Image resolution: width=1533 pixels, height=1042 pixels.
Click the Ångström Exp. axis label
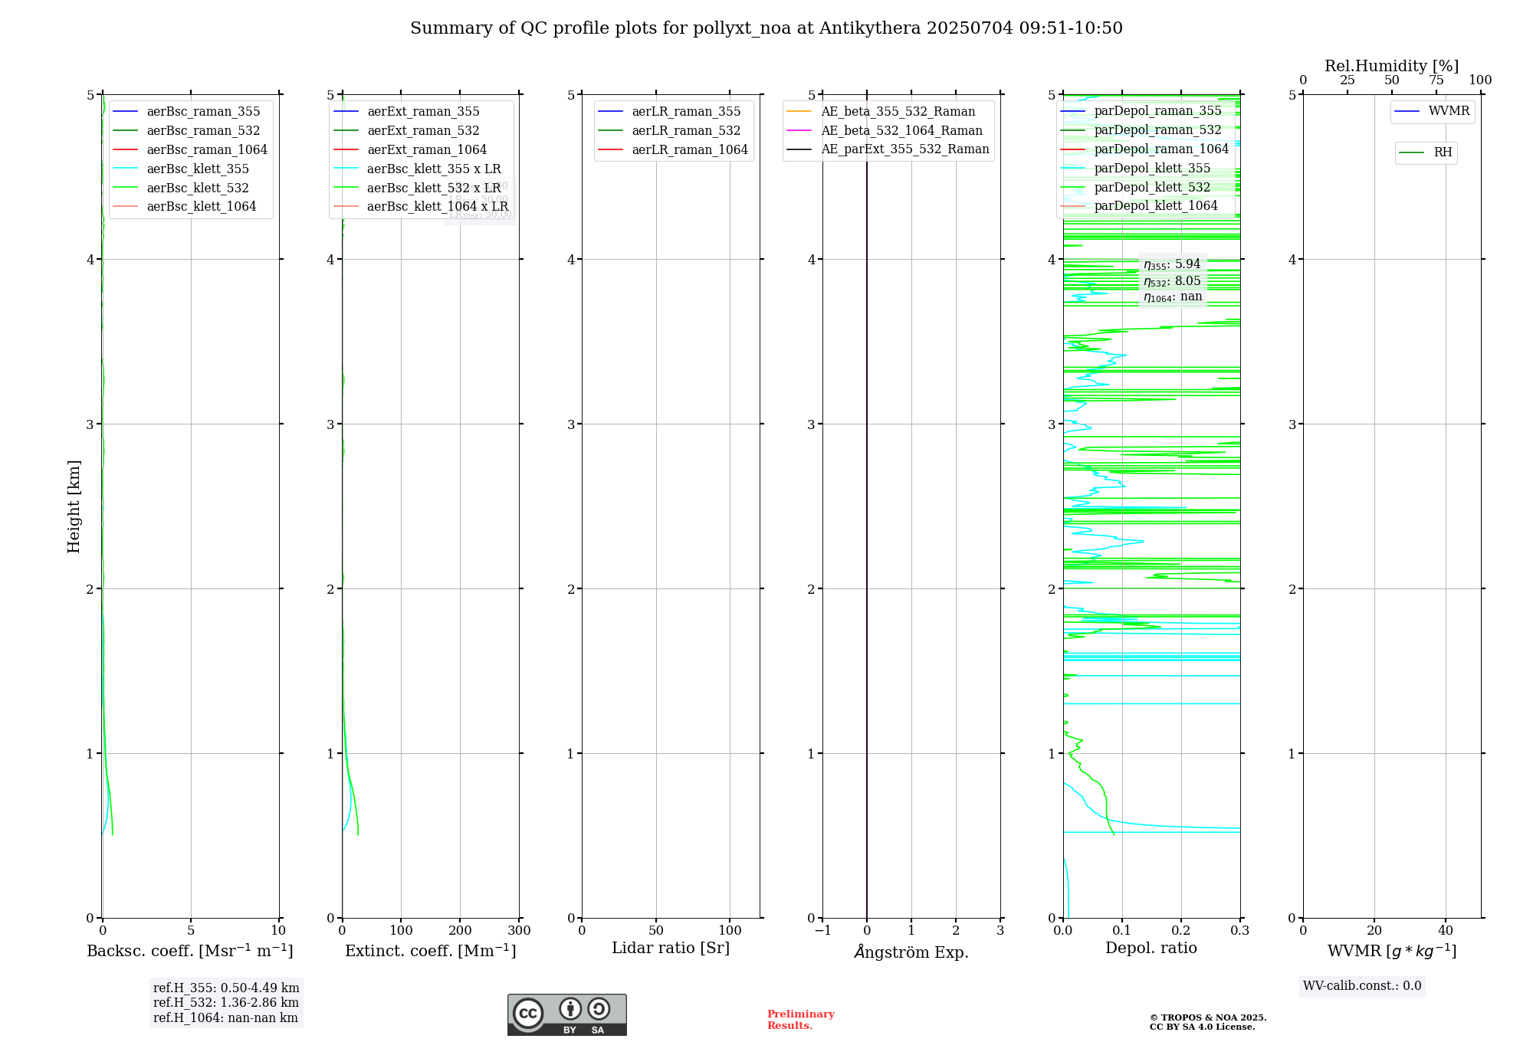click(911, 952)
